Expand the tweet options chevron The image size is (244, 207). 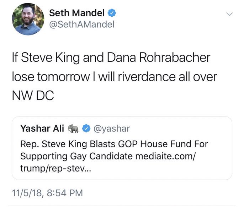(229, 14)
